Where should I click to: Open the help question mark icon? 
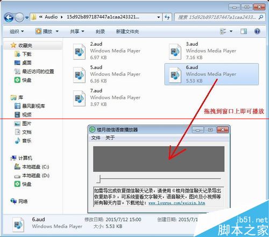click(x=257, y=31)
